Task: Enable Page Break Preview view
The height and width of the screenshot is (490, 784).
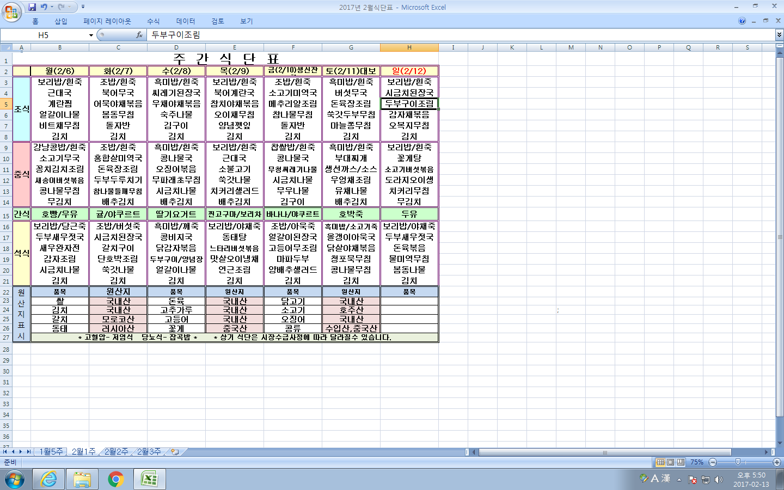Action: pos(681,462)
